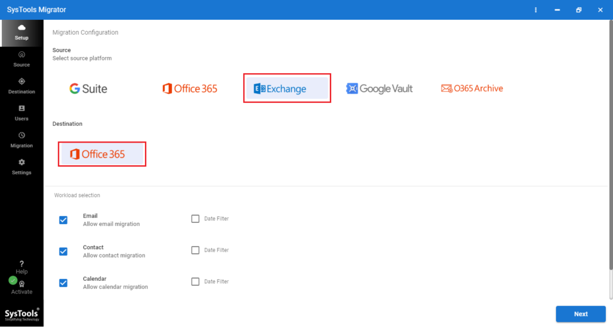The image size is (613, 327).
Task: Enable Date Filter for Calendar
Action: pyautogui.click(x=195, y=281)
